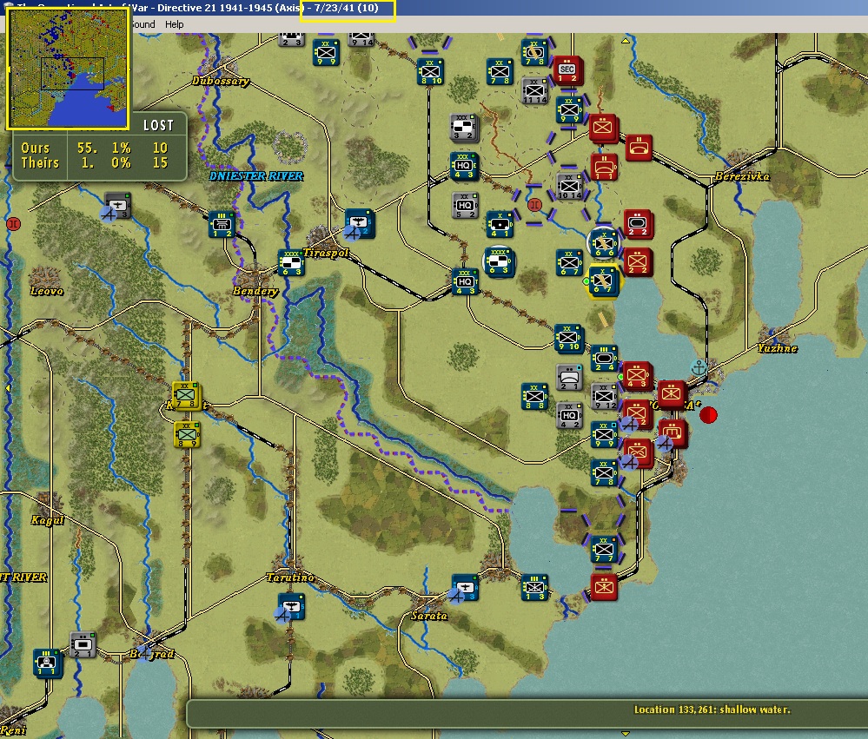The height and width of the screenshot is (739, 868).
Task: Click the 'Theirs' row in loss panel
Action: click(95, 162)
